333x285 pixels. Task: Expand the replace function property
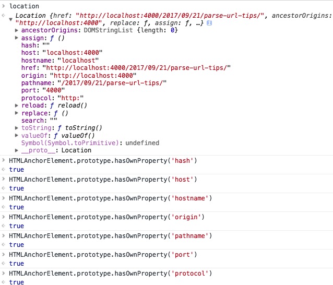[x=17, y=113]
